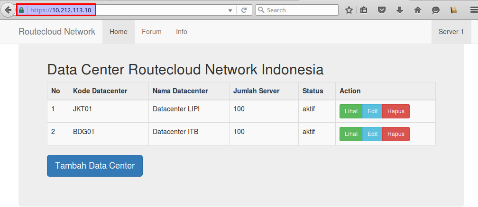
Task: Bookmark this page with star icon
Action: [x=349, y=10]
